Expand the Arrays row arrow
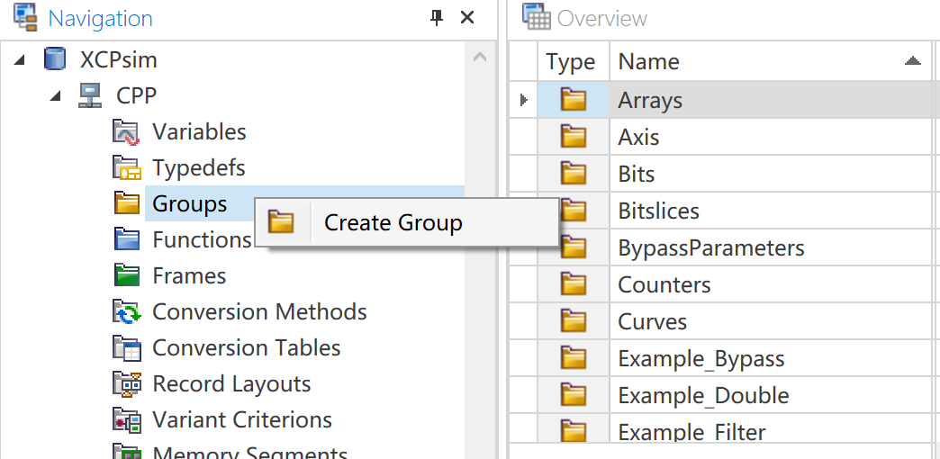The height and width of the screenshot is (459, 940). [524, 100]
